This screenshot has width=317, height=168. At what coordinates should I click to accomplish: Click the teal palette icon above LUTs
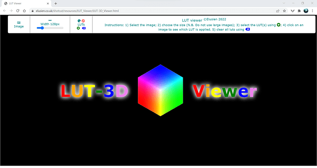pyautogui.click(x=79, y=21)
